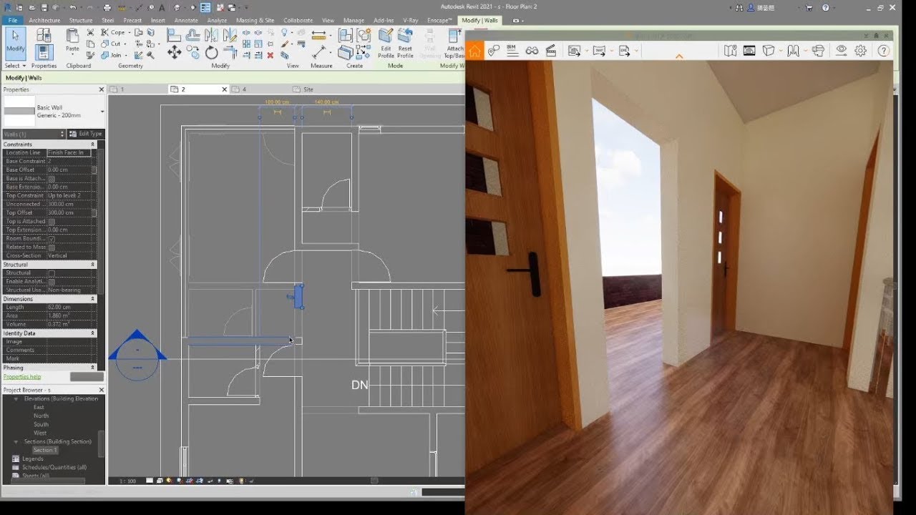Open the Enscape BIM info icon

[x=512, y=50]
